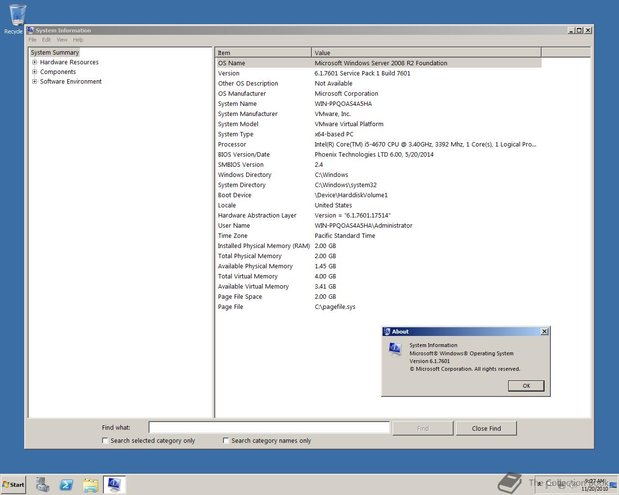The height and width of the screenshot is (495, 619).
Task: Select System Information taskbar button
Action: (115, 484)
